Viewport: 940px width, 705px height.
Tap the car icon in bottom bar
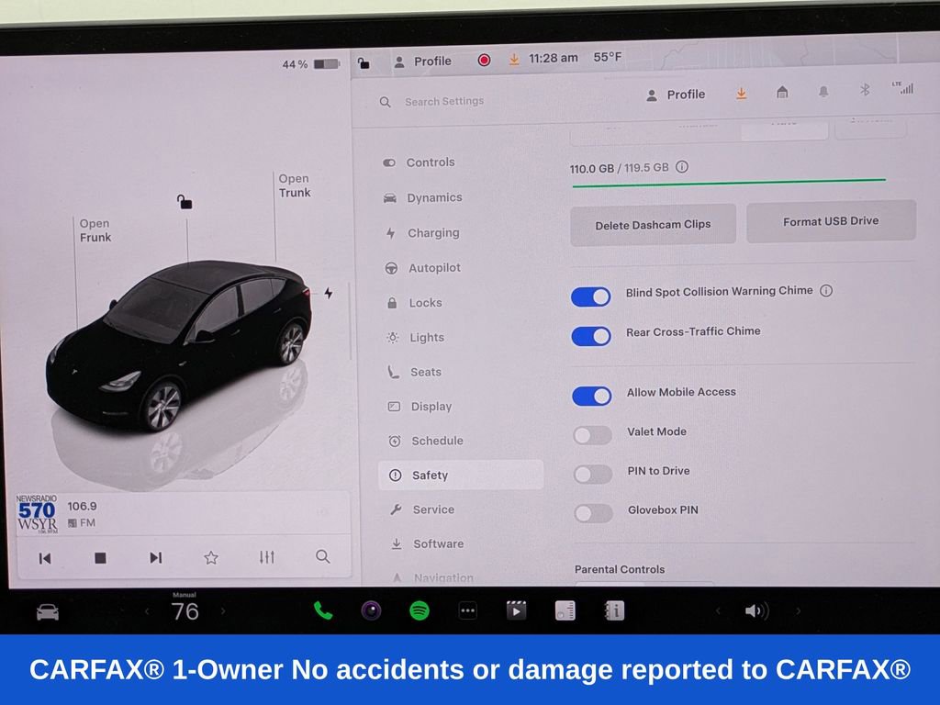tap(48, 612)
